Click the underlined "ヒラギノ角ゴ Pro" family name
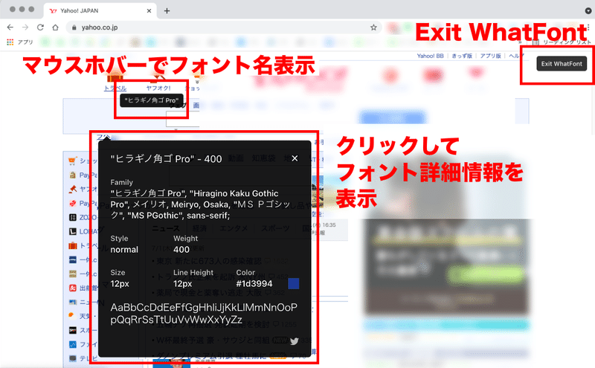The width and height of the screenshot is (595, 368). pos(147,193)
